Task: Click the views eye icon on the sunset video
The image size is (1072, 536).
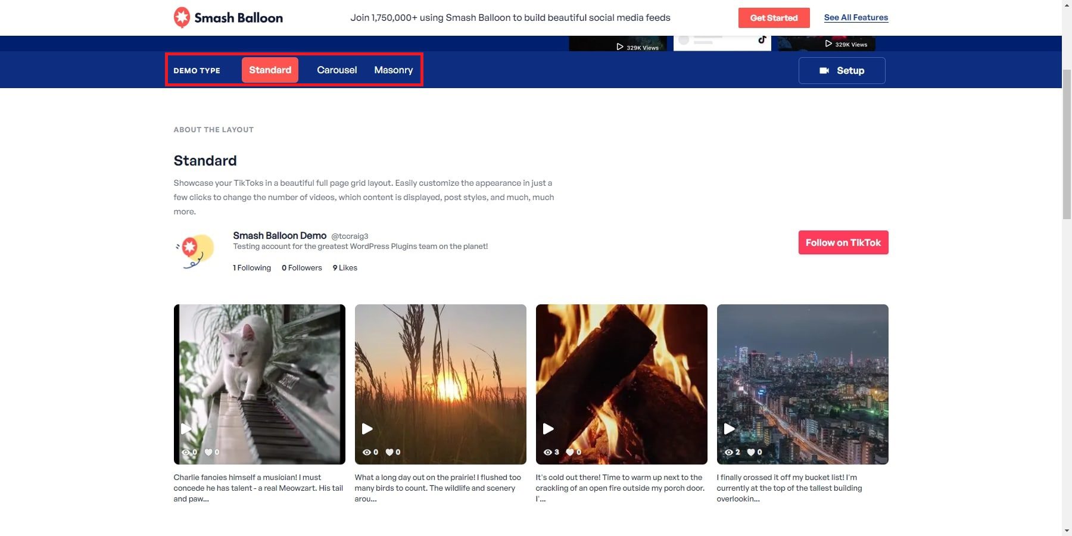Action: click(x=367, y=453)
